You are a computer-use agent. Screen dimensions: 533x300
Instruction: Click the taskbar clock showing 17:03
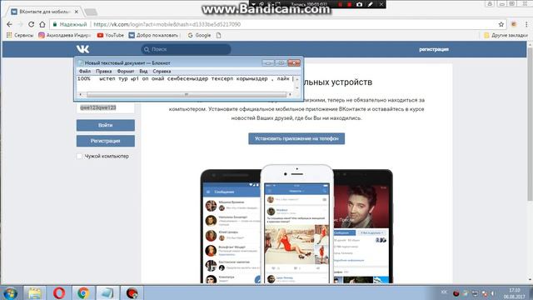[x=514, y=293]
